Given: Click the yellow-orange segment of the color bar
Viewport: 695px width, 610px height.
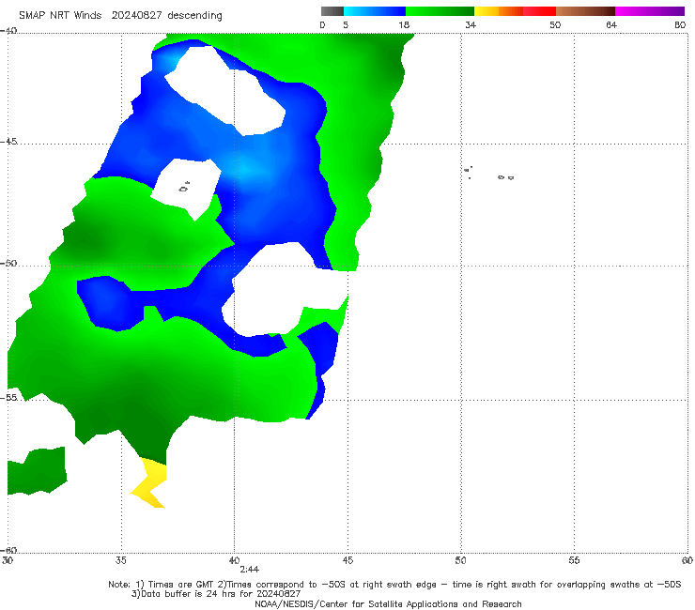Looking at the screenshot, I should point(498,11).
